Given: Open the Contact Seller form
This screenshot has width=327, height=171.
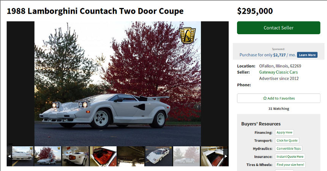Looking at the screenshot, I should [278, 28].
